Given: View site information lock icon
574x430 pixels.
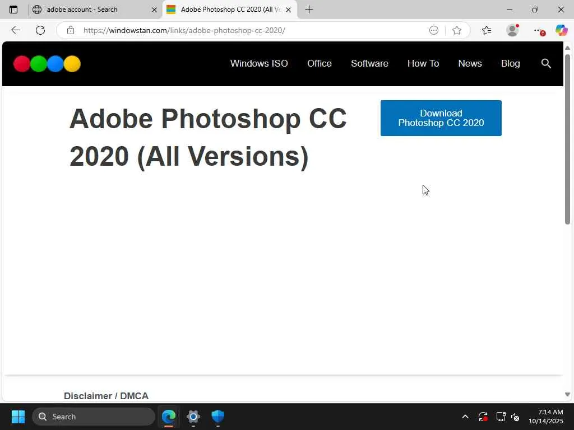Looking at the screenshot, I should [x=71, y=30].
